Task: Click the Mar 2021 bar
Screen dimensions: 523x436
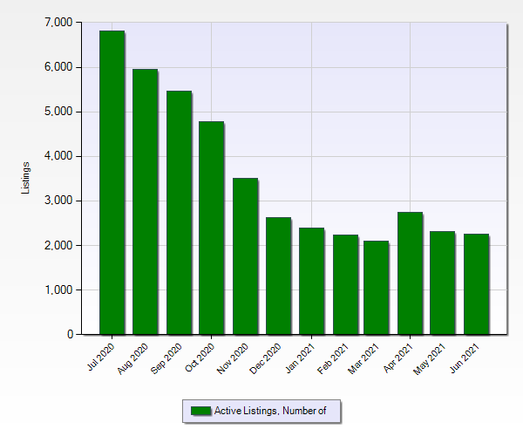Action: (376, 288)
